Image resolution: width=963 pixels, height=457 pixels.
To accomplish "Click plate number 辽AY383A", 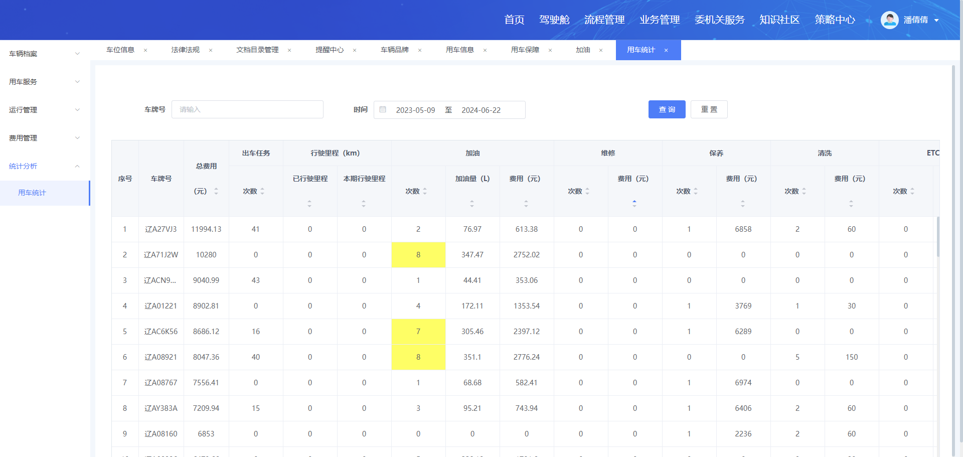I will click(x=161, y=408).
